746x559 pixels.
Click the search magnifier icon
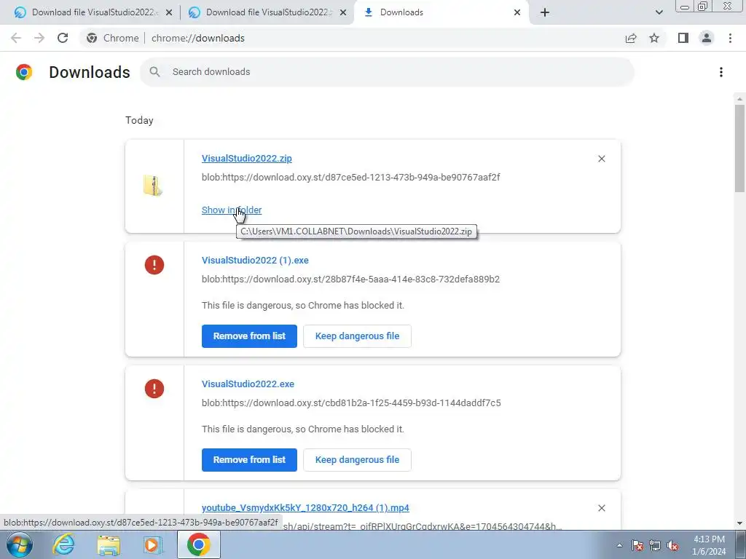tap(154, 72)
